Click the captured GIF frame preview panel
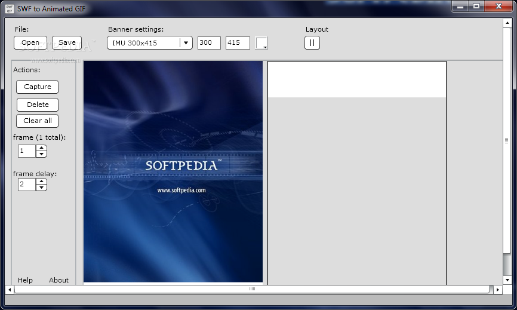Image resolution: width=517 pixels, height=310 pixels. click(x=357, y=173)
